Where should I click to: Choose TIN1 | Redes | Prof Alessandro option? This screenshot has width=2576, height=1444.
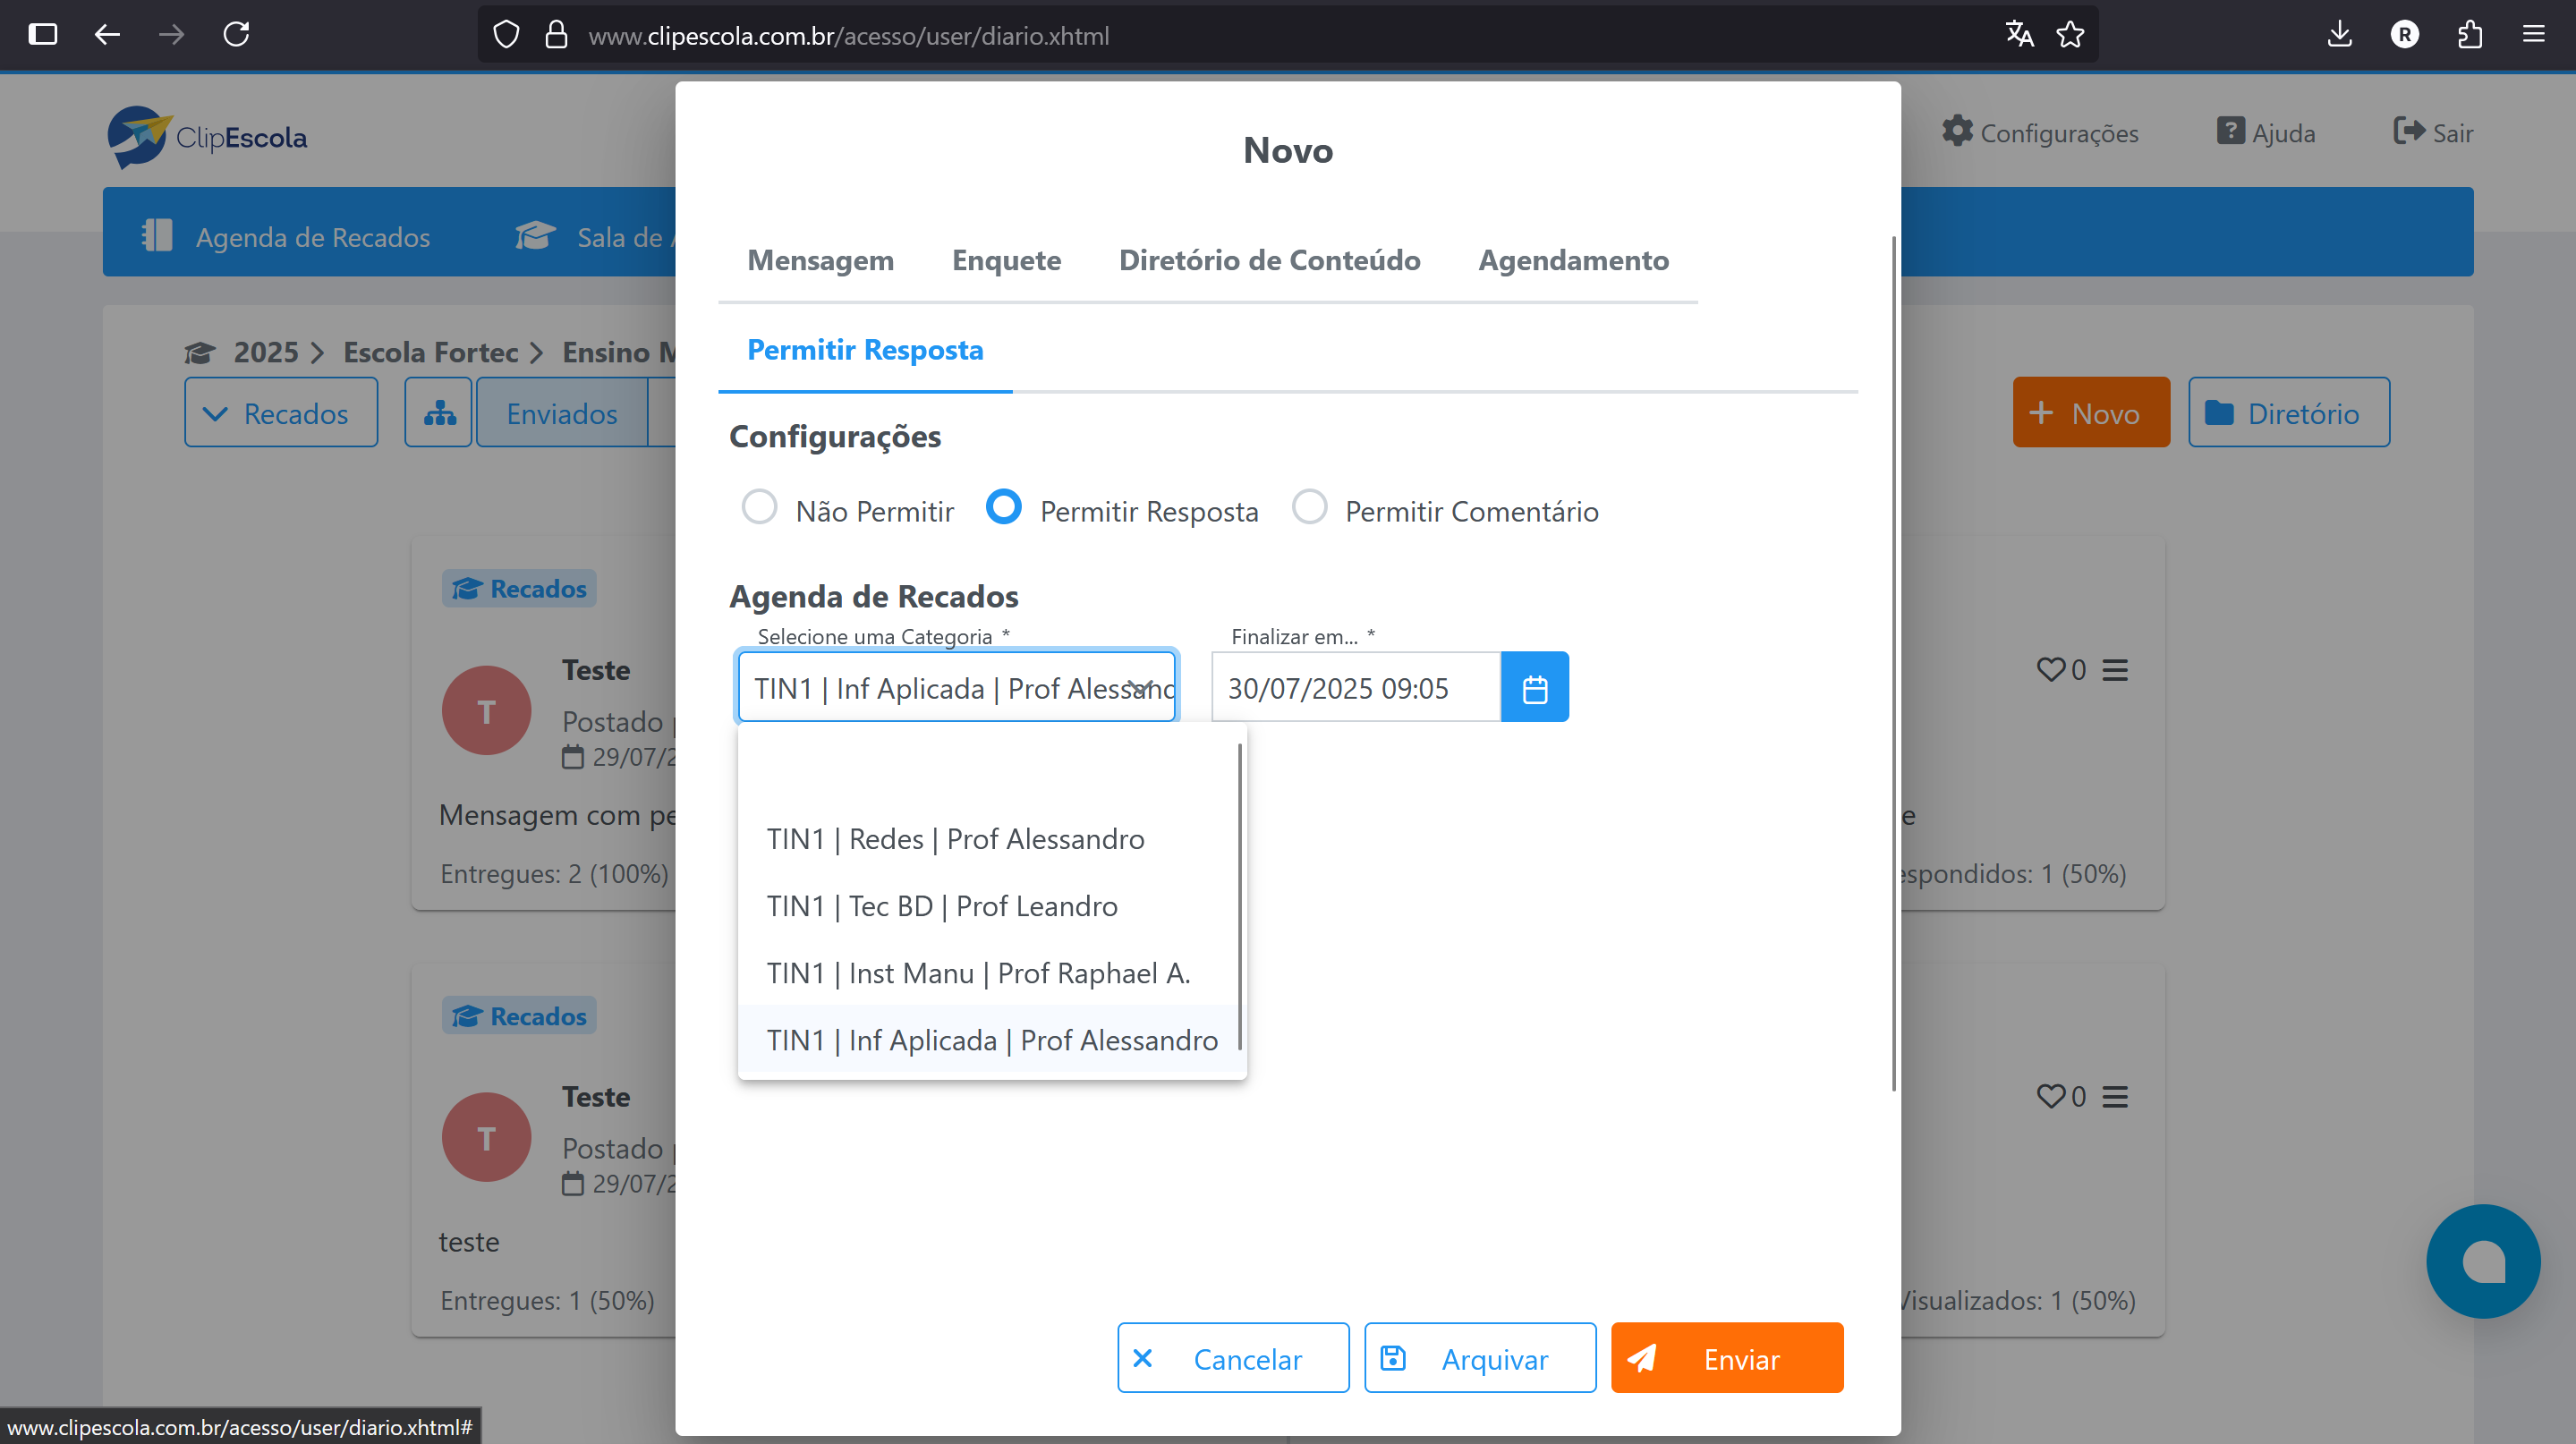tap(955, 839)
